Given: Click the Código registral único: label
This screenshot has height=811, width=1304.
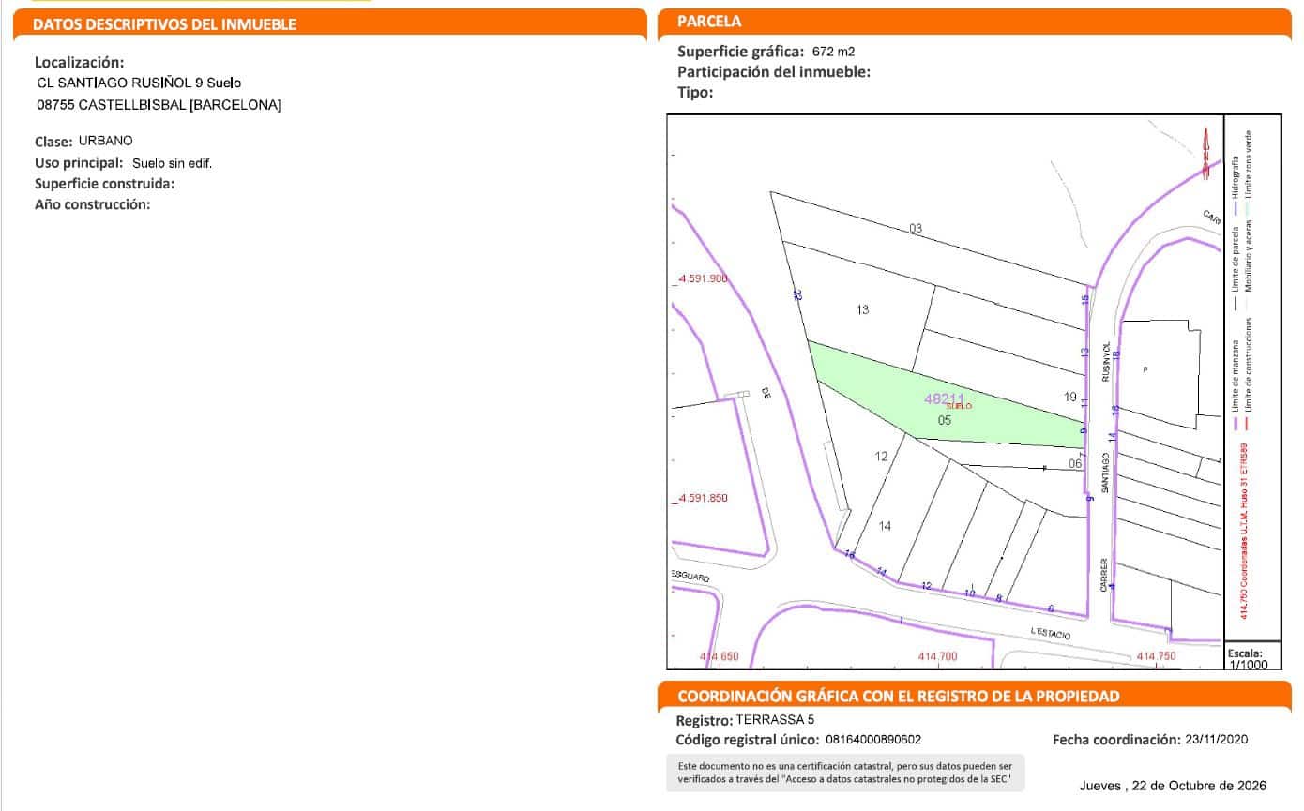Looking at the screenshot, I should 748,740.
